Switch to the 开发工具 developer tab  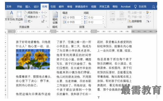[104, 7]
